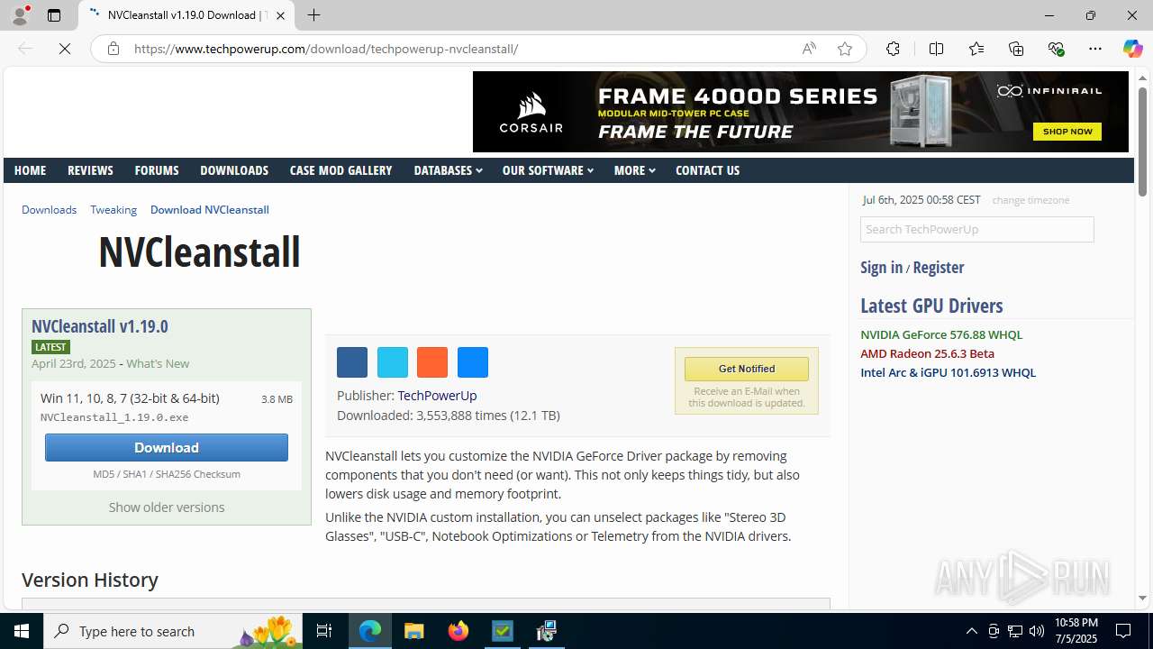Open MD5 / SHA1 / SHA256 Checksum link

click(167, 474)
